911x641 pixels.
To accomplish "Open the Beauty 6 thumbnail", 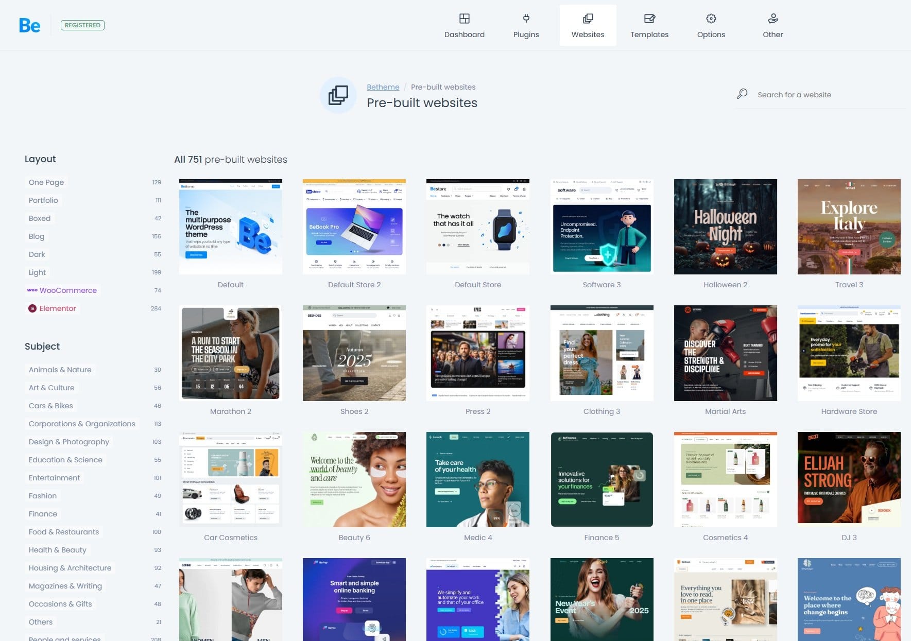I will click(354, 479).
